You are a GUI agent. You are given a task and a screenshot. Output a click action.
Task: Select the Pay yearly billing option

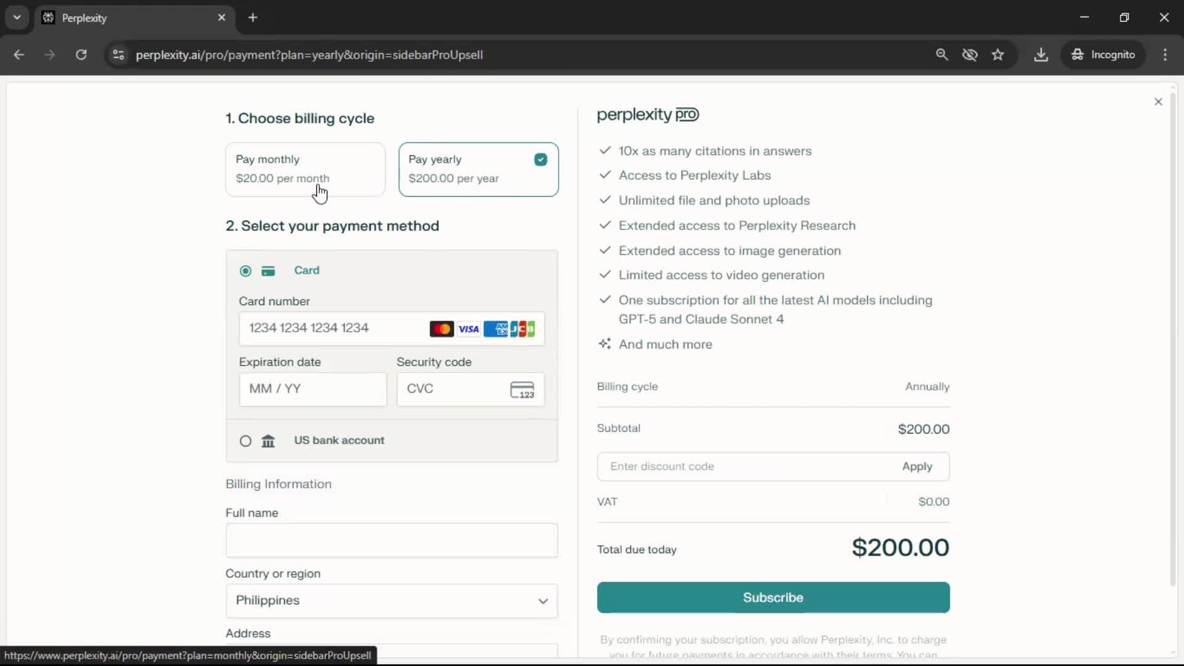click(478, 169)
